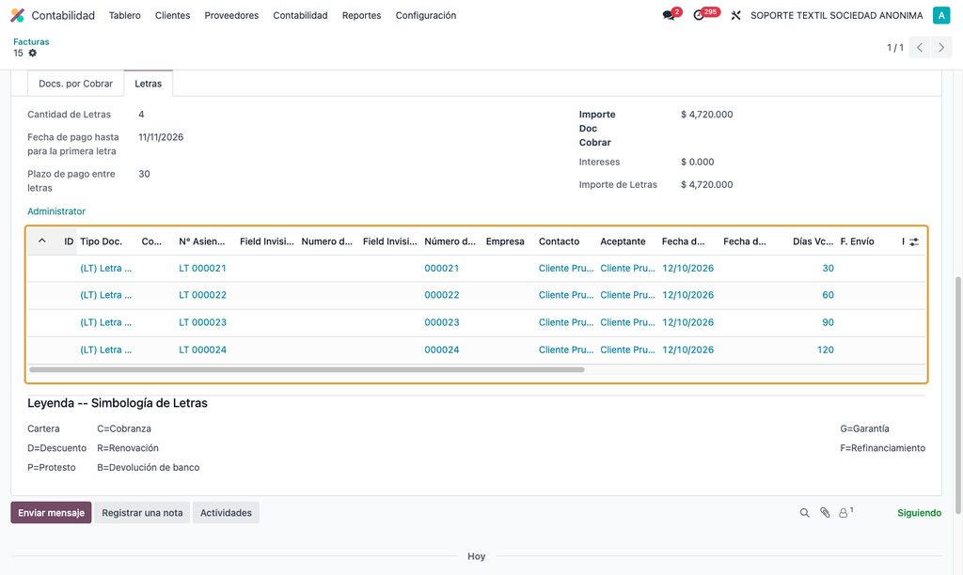Switch to Docs. por Cobrar tab
The image size is (963, 575).
tap(75, 84)
